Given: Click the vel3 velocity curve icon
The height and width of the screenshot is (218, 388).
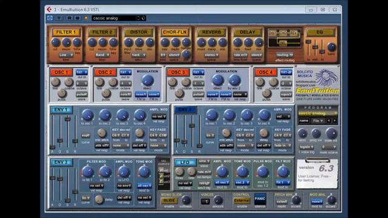Looking at the screenshot, I should (x=162, y=182).
